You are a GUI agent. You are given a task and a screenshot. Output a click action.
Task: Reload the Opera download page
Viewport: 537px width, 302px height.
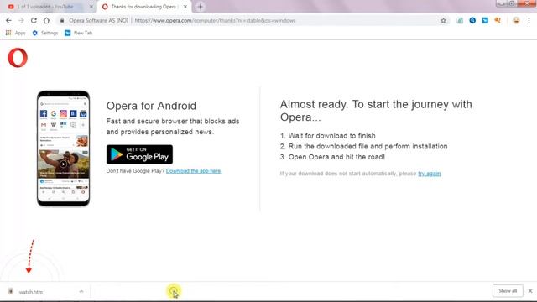34,20
